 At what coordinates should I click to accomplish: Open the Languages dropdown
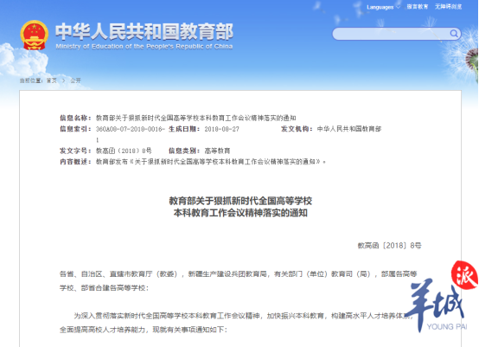point(383,7)
